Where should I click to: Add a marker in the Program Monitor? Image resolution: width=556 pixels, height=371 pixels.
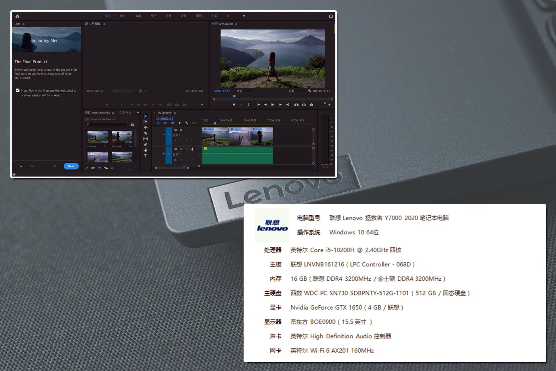(234, 104)
